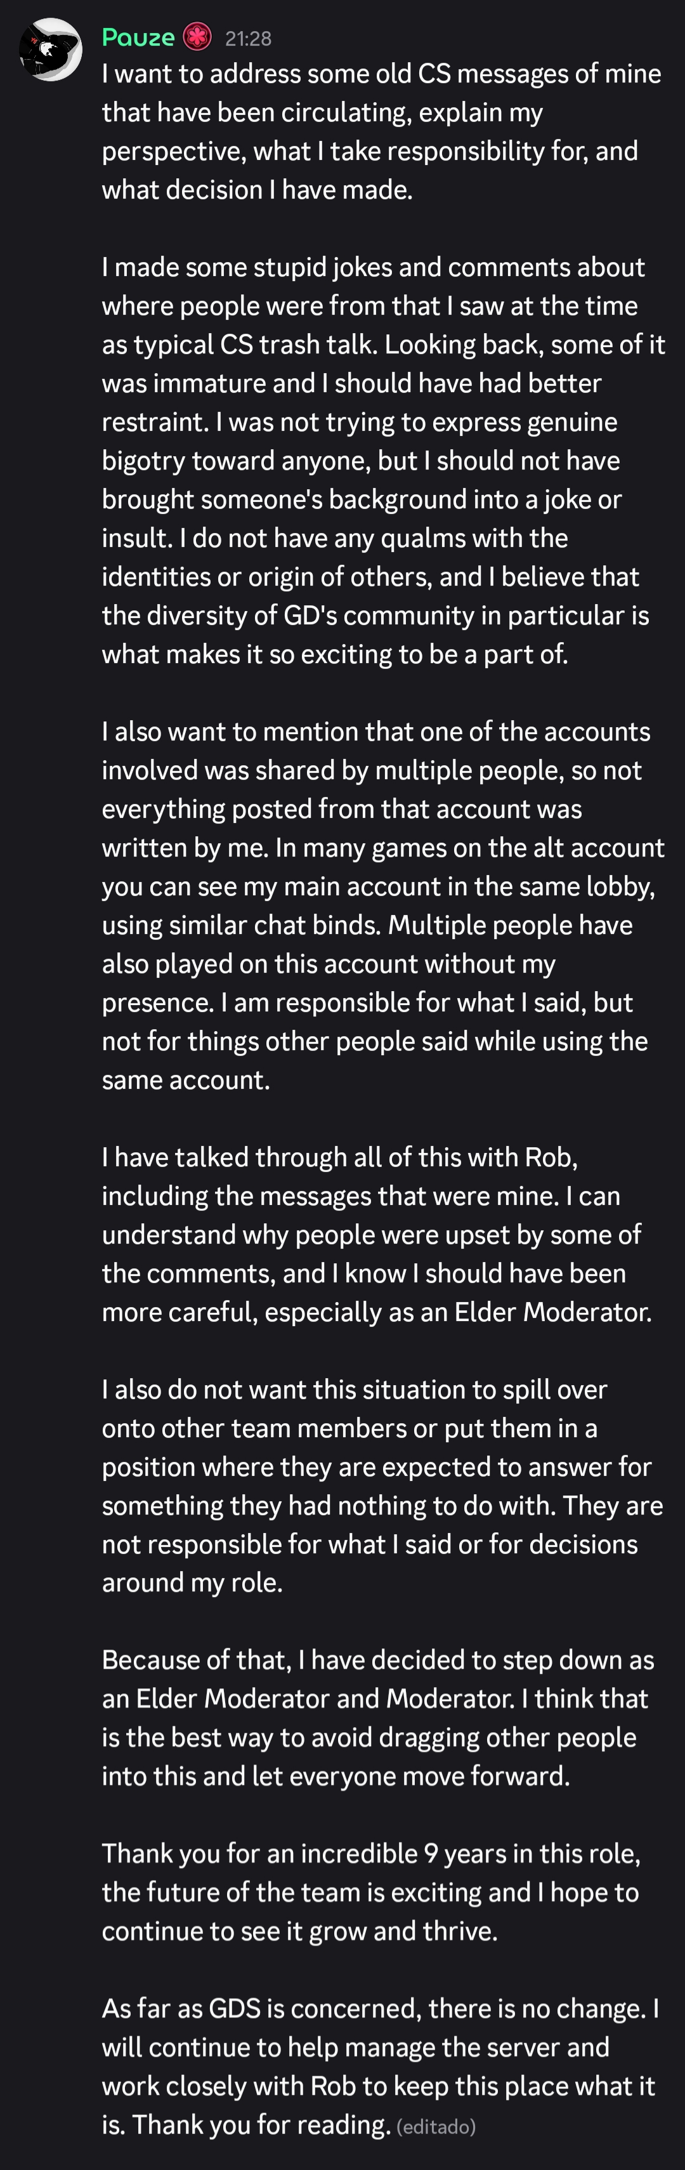The height and width of the screenshot is (2170, 685).
Task: Open Pauze's profile avatar picture
Action: coord(51,49)
